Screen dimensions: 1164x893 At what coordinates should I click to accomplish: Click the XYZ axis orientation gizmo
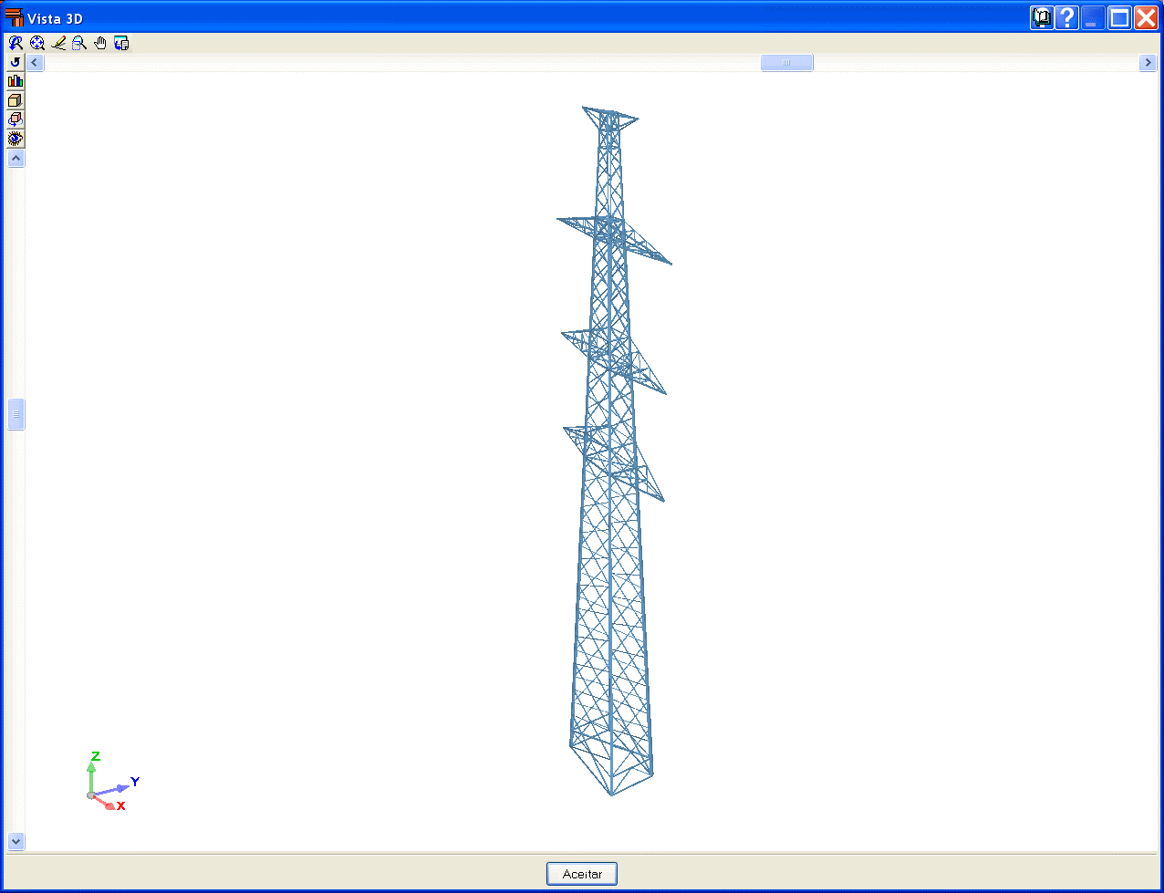[113, 782]
